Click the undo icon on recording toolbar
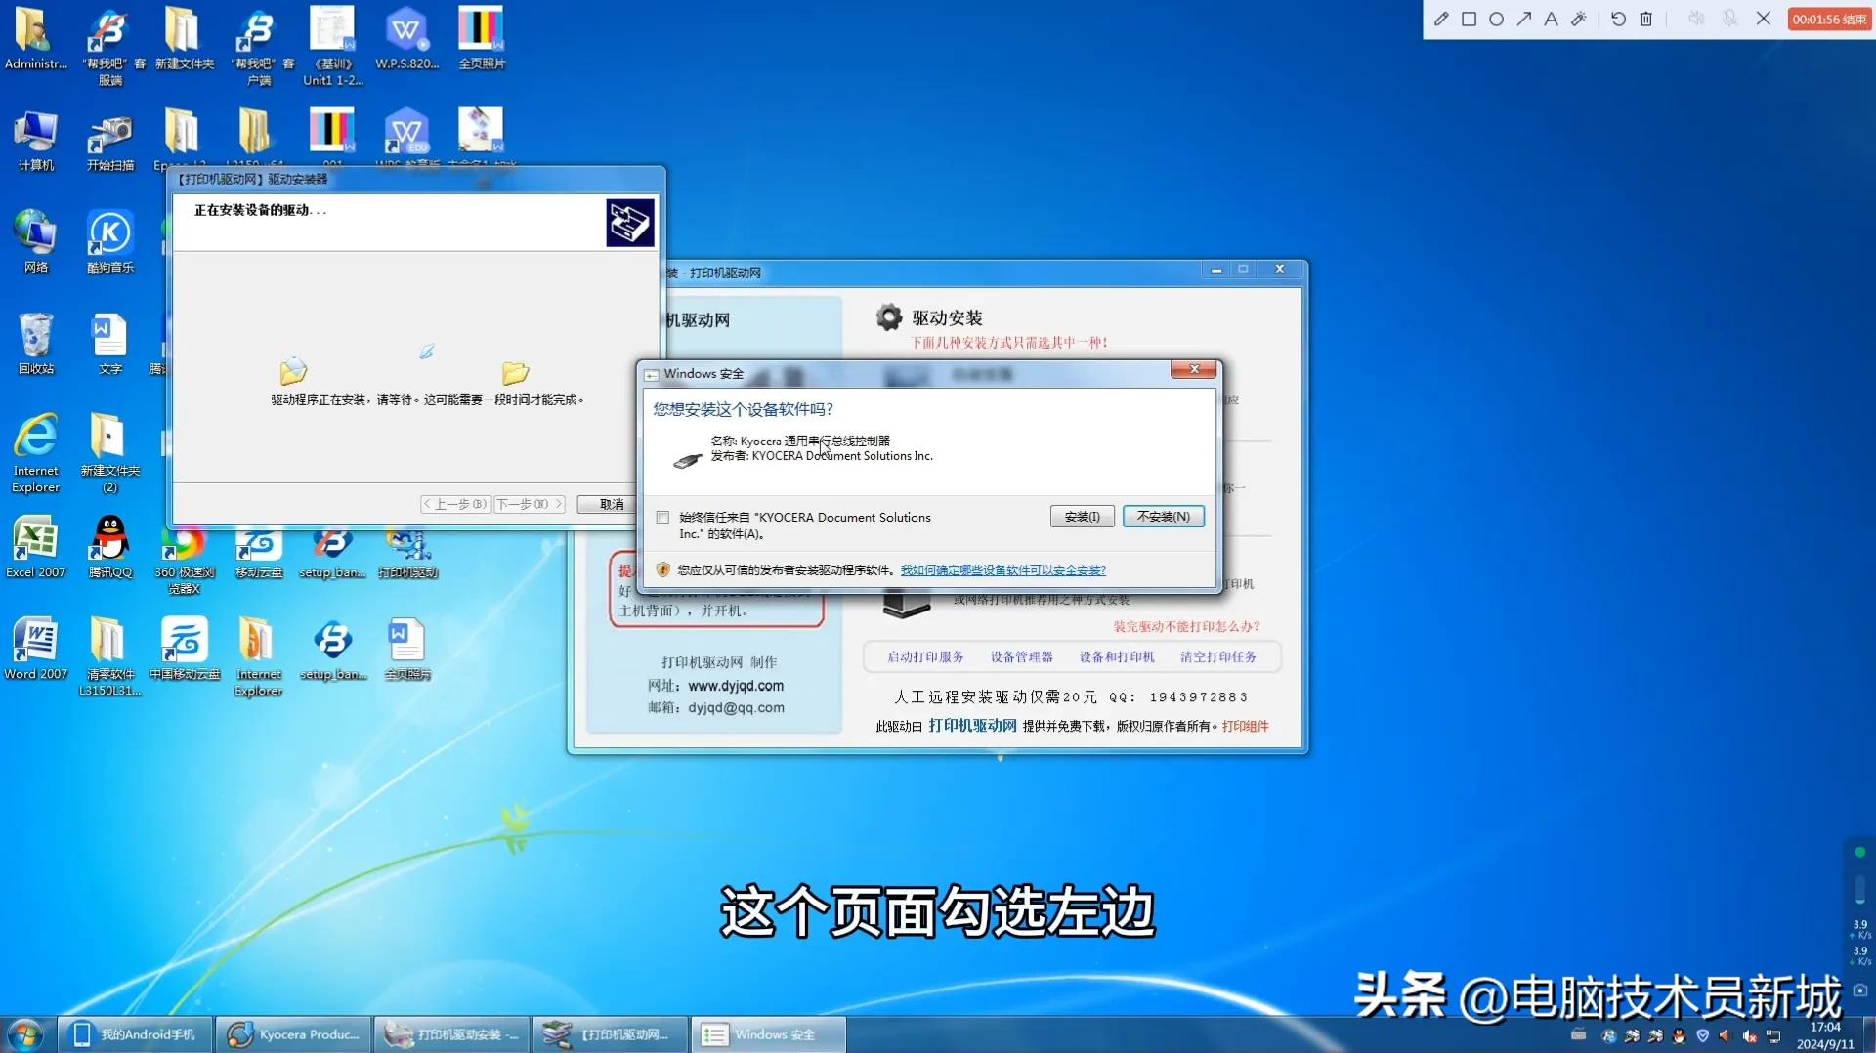Image resolution: width=1876 pixels, height=1053 pixels. 1619,19
